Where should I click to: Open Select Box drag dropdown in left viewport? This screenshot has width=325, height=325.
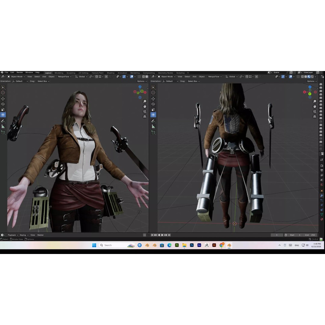(x=43, y=81)
